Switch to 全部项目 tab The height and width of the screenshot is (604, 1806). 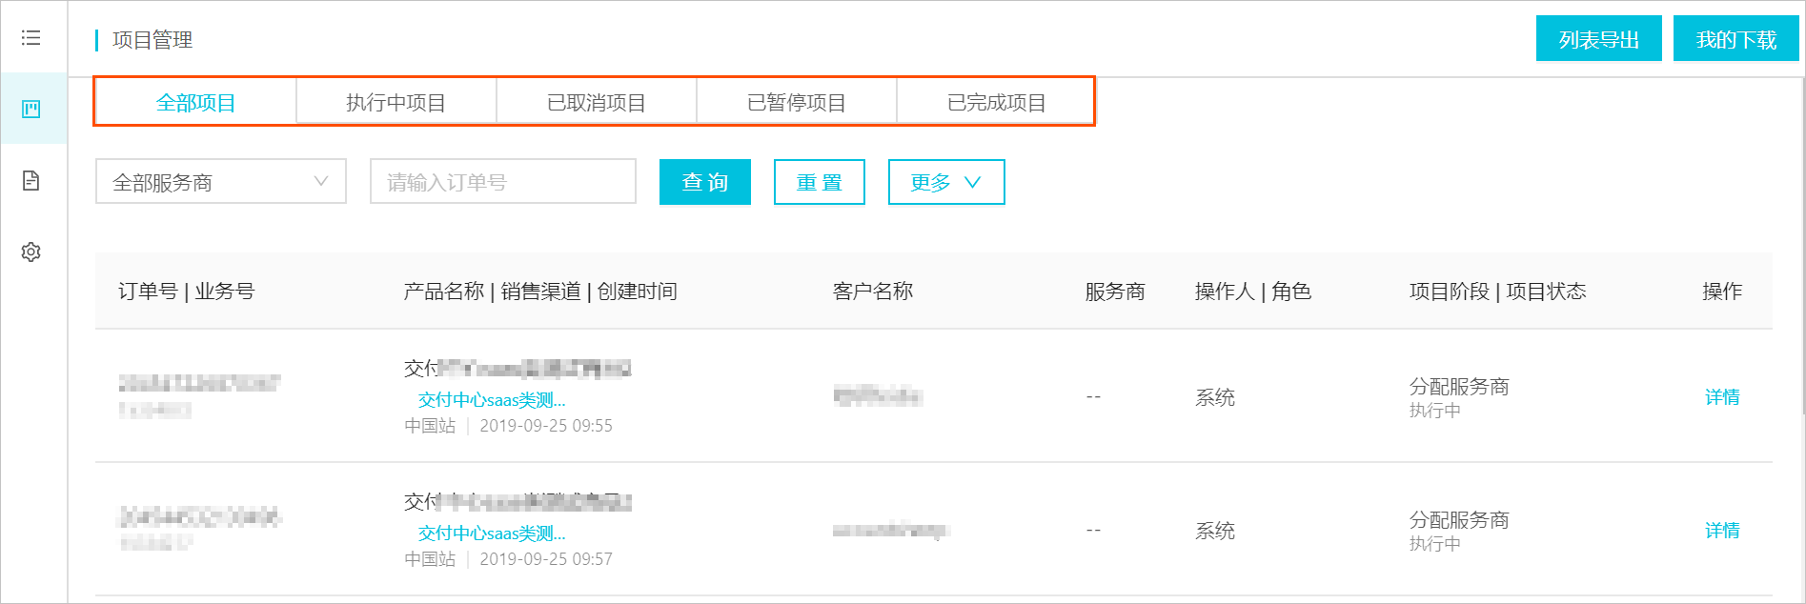click(x=196, y=102)
